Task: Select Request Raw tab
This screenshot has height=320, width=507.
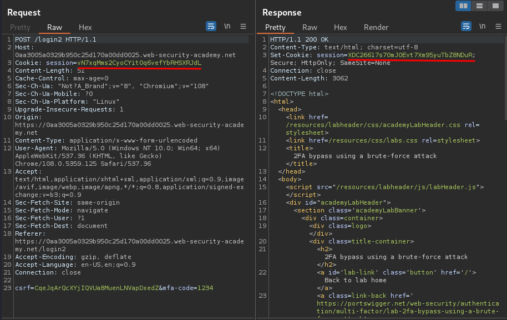Action: (x=54, y=28)
